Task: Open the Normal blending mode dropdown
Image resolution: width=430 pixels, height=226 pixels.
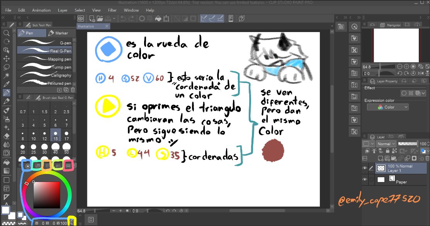Action: click(386, 143)
